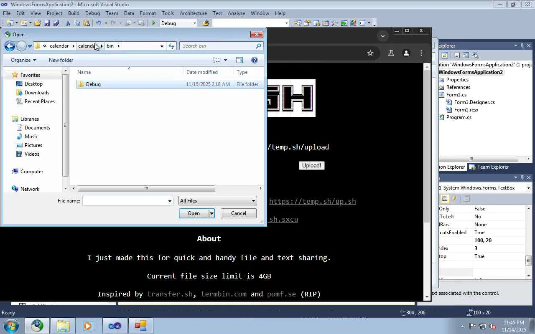Image resolution: width=535 pixels, height=334 pixels.
Task: Click the Save toolbar icon
Action: coord(47,23)
